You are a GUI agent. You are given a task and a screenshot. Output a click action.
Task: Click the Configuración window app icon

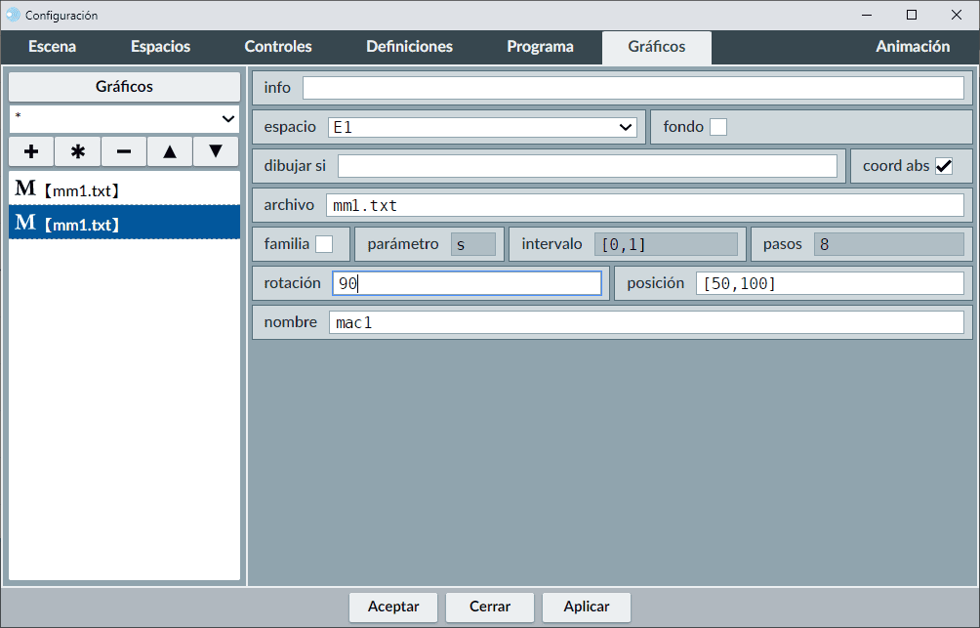coord(13,15)
